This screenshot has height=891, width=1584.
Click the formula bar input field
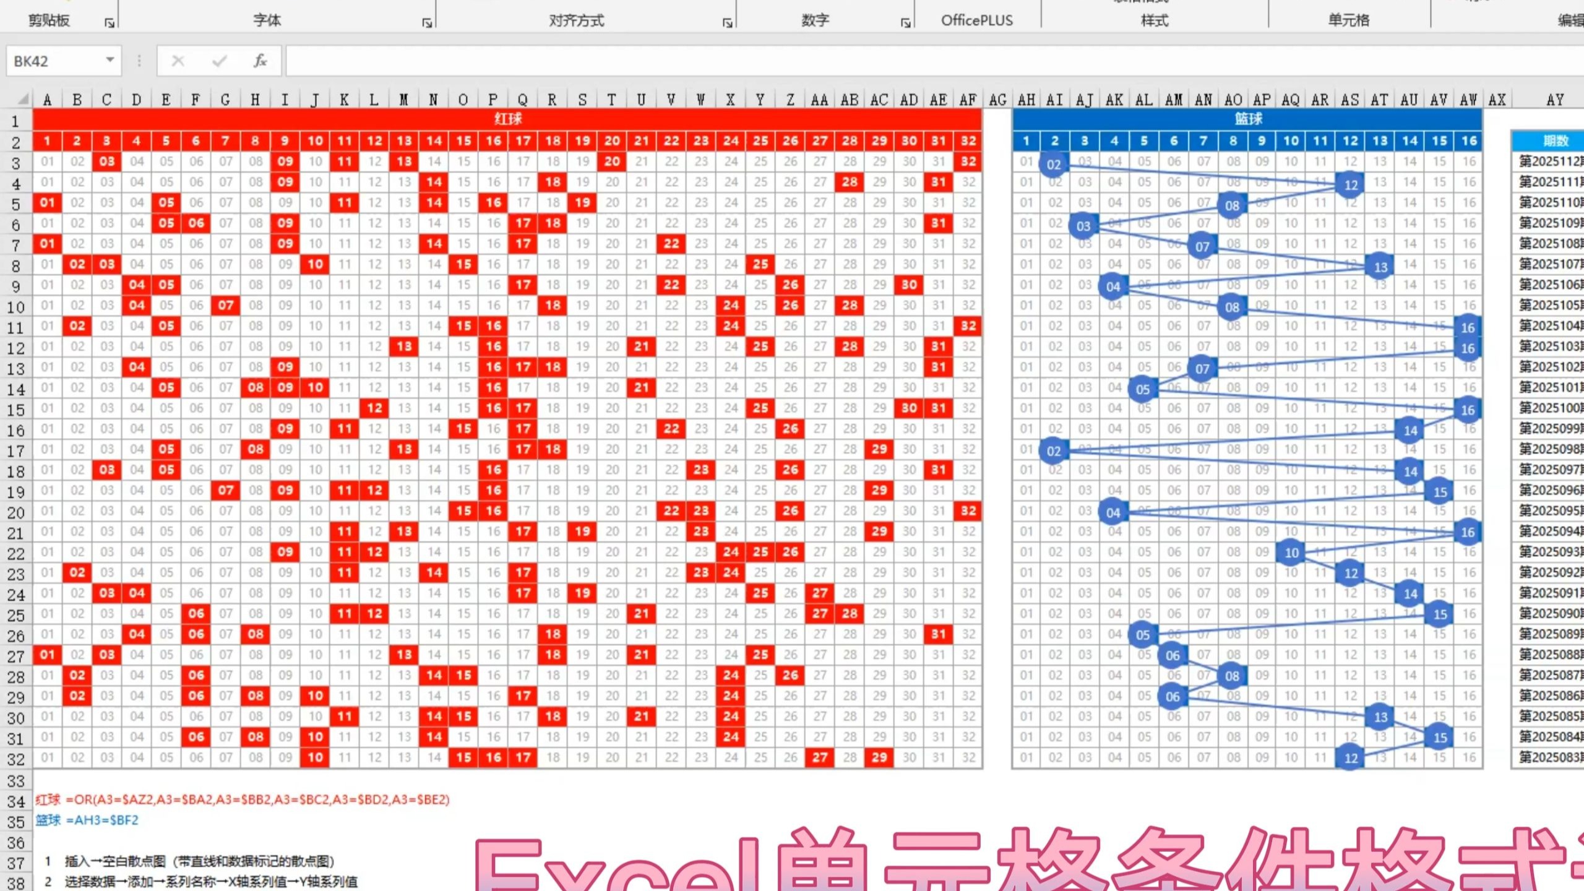point(928,61)
